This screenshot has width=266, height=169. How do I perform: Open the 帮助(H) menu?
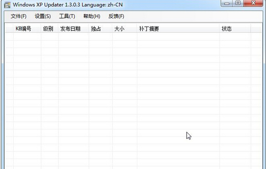point(92,16)
